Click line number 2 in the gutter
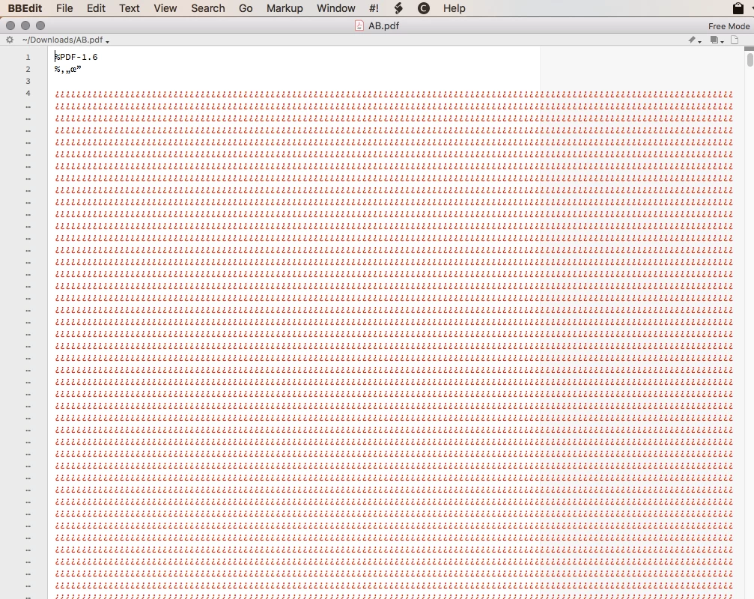This screenshot has height=599, width=754. pos(28,69)
